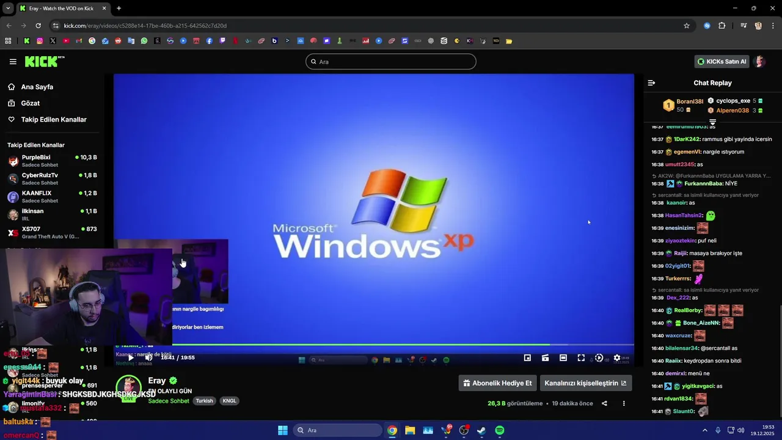Click the KNGL tag

pos(229,401)
